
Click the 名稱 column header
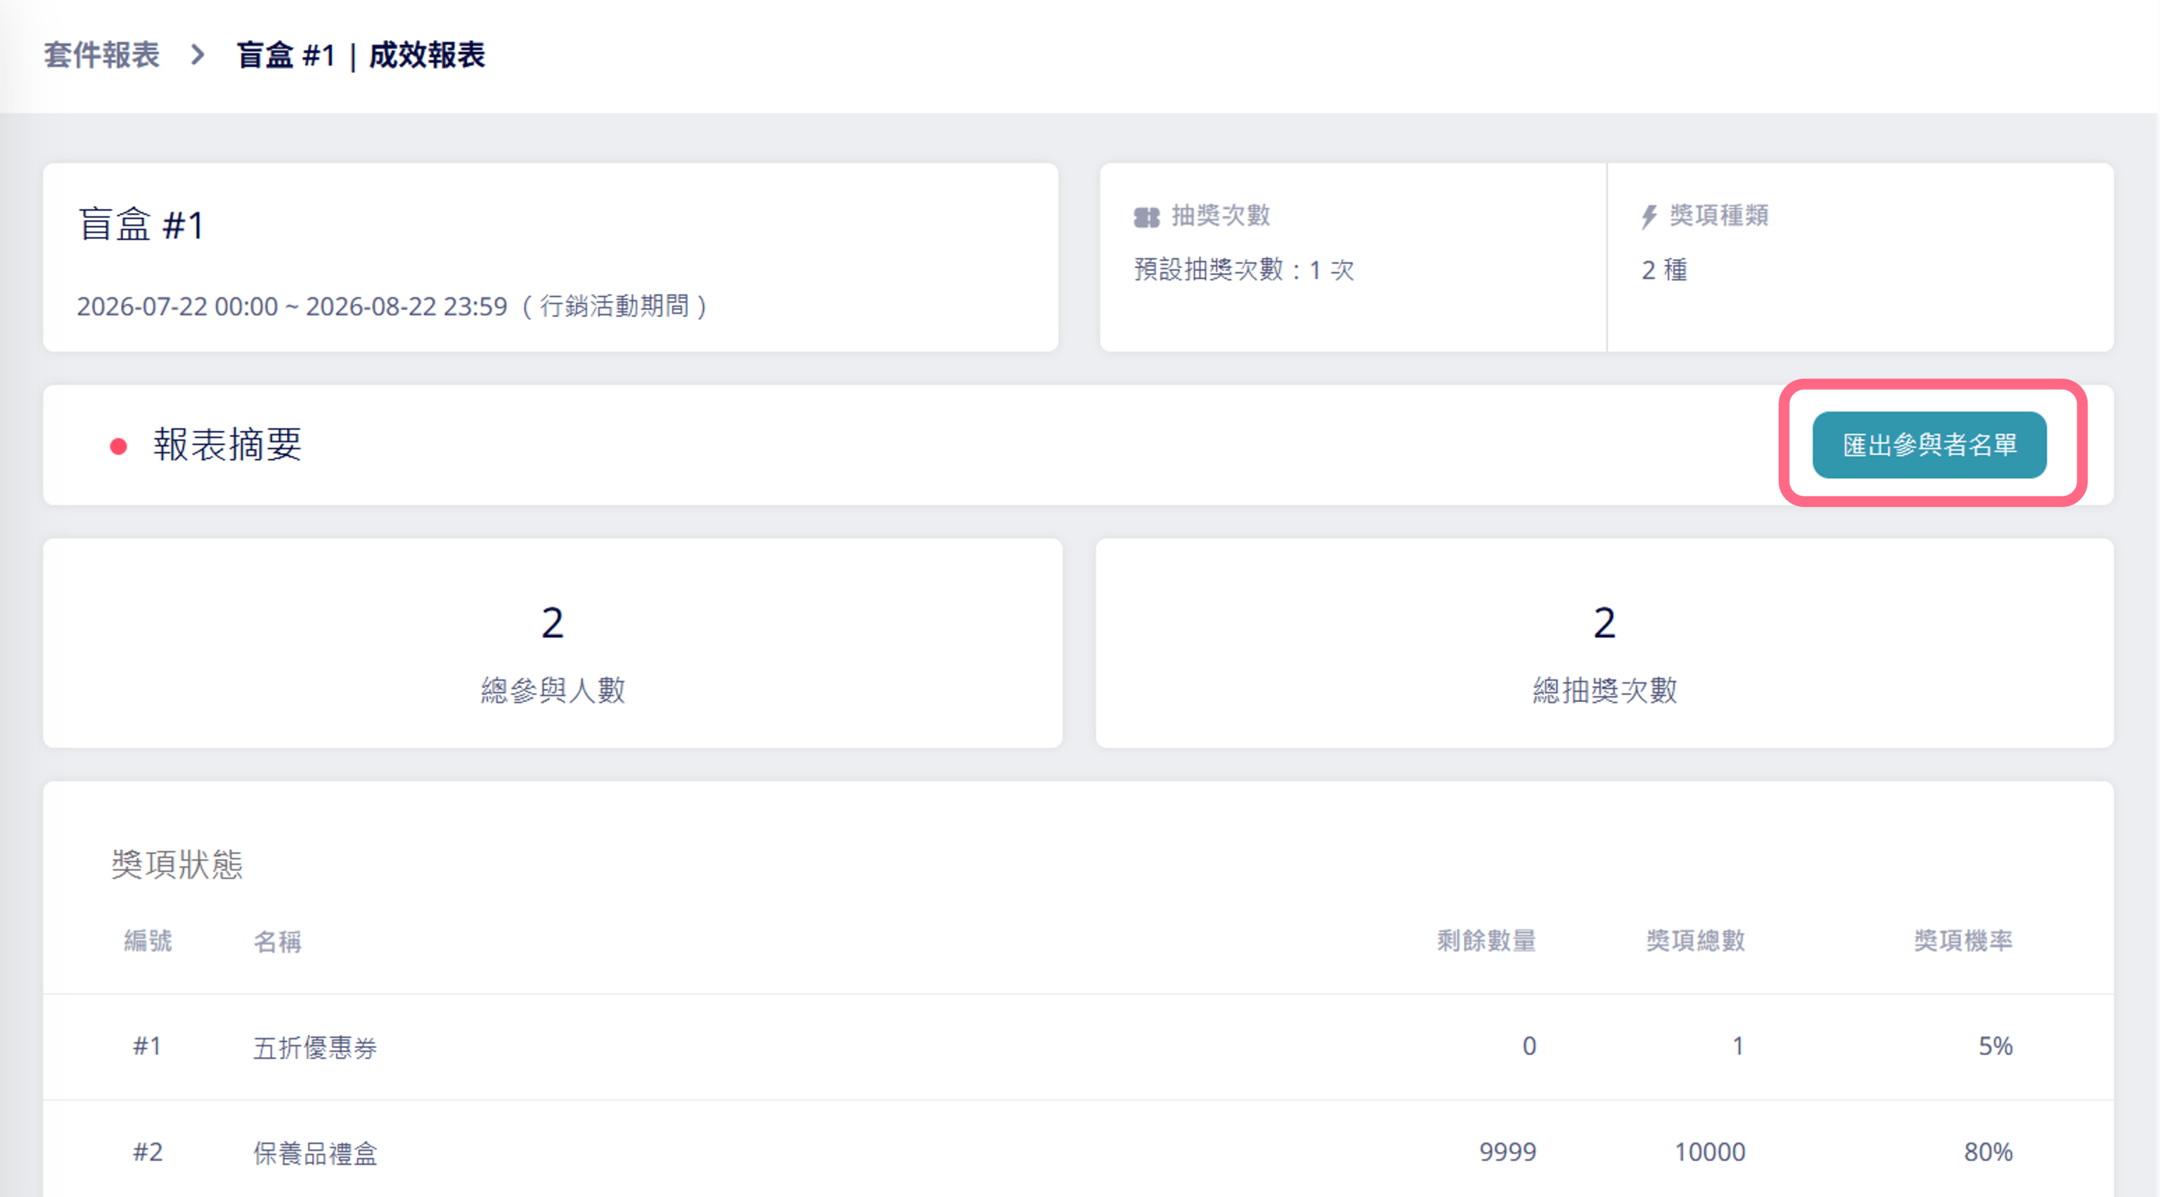pyautogui.click(x=278, y=941)
